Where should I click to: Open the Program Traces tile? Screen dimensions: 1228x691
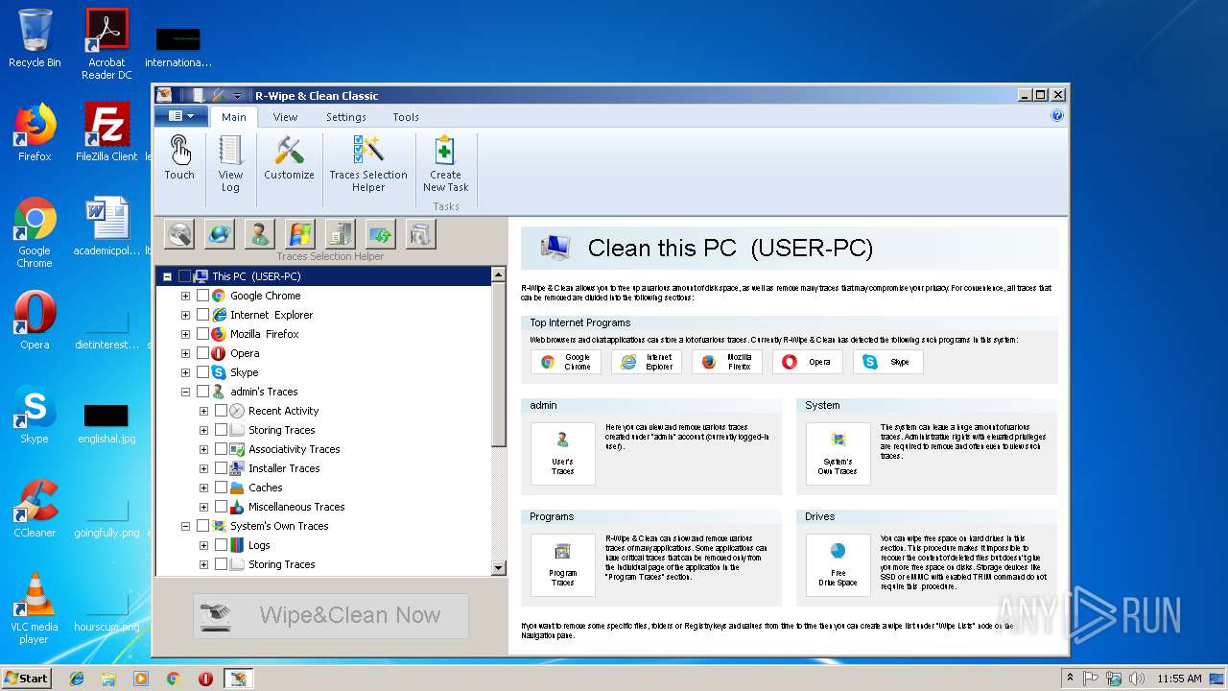(563, 565)
